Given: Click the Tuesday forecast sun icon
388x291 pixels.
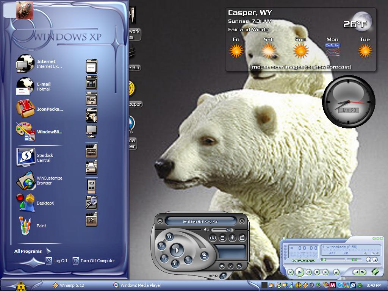Looking at the screenshot, I should point(365,51).
